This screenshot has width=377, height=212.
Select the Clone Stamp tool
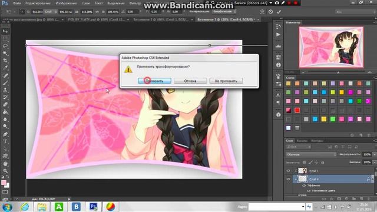point(5,90)
